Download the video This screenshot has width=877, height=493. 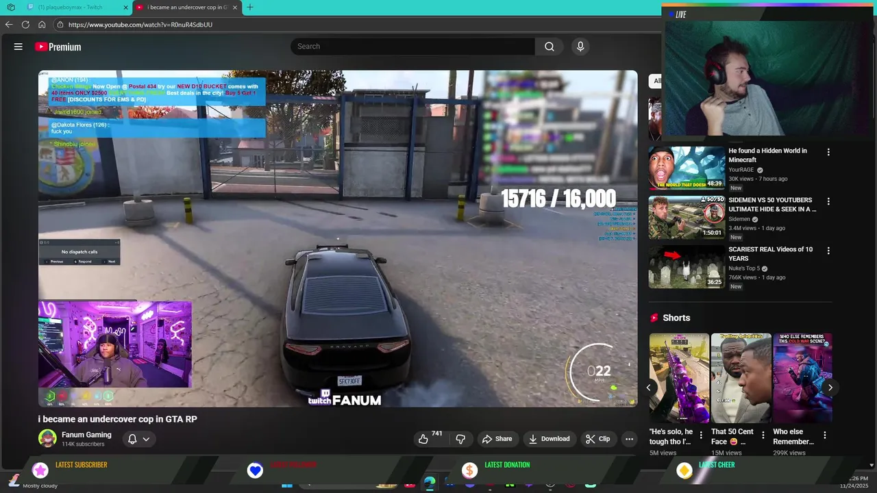tap(549, 439)
